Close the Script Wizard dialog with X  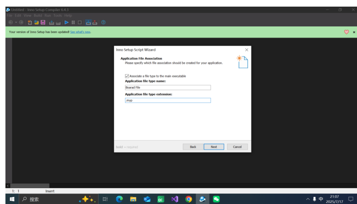(246, 50)
